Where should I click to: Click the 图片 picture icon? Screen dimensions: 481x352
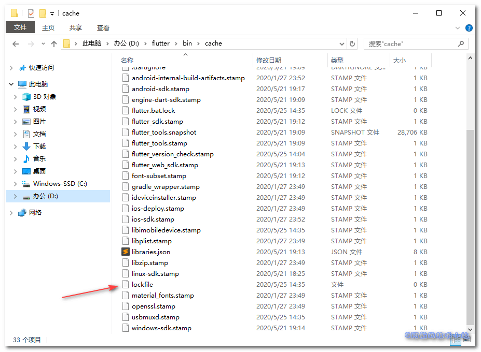(26, 122)
